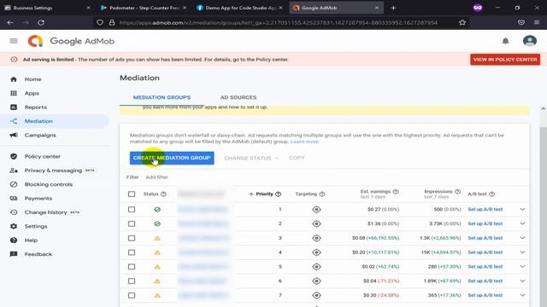547x307 pixels.
Task: Click the Copy button
Action: [297, 158]
